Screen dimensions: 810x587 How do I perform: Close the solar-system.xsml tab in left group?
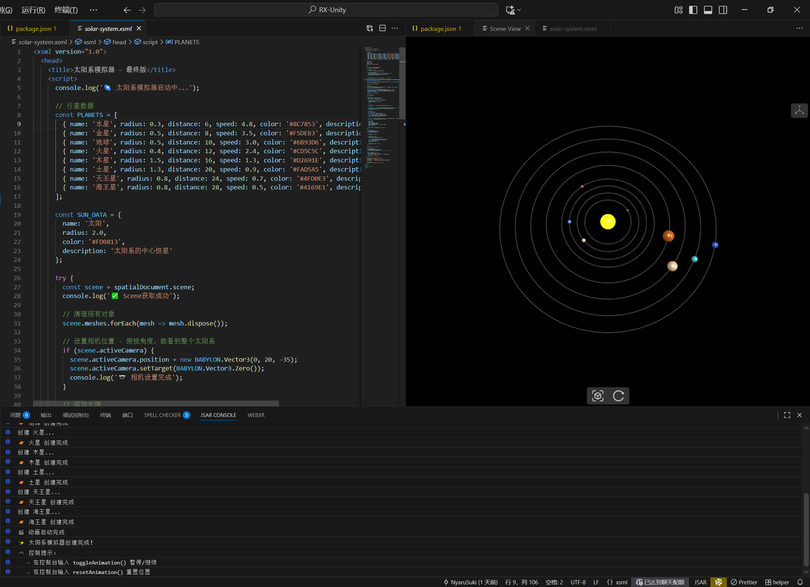[x=139, y=28]
